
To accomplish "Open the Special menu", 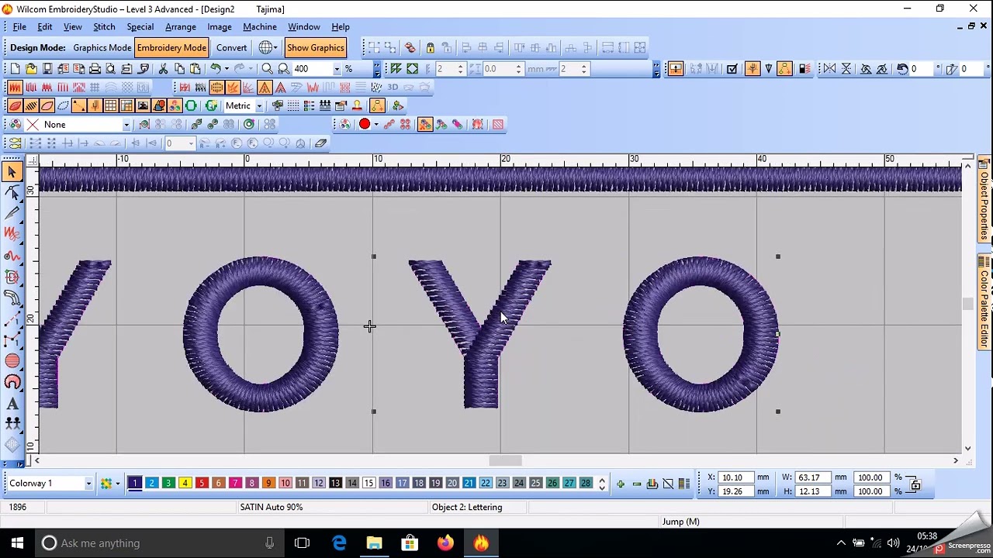I will tap(140, 27).
